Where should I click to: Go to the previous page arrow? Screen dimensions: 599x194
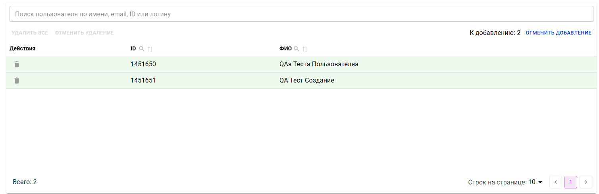coord(556,182)
